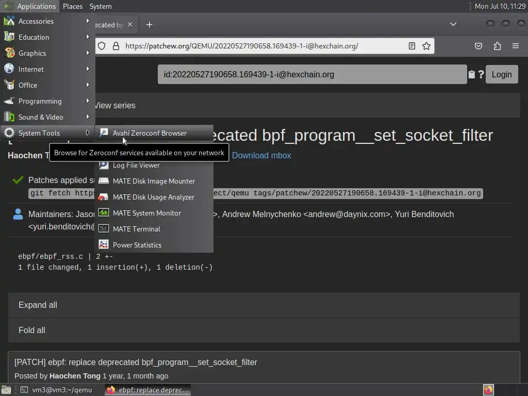The image size is (528, 396).
Task: Launch MATE Terminal
Action: [154, 229]
